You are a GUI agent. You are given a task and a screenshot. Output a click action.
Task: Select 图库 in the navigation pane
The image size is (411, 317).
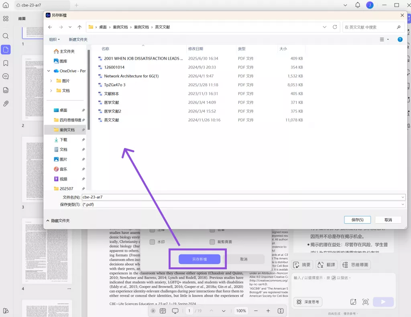click(x=60, y=61)
